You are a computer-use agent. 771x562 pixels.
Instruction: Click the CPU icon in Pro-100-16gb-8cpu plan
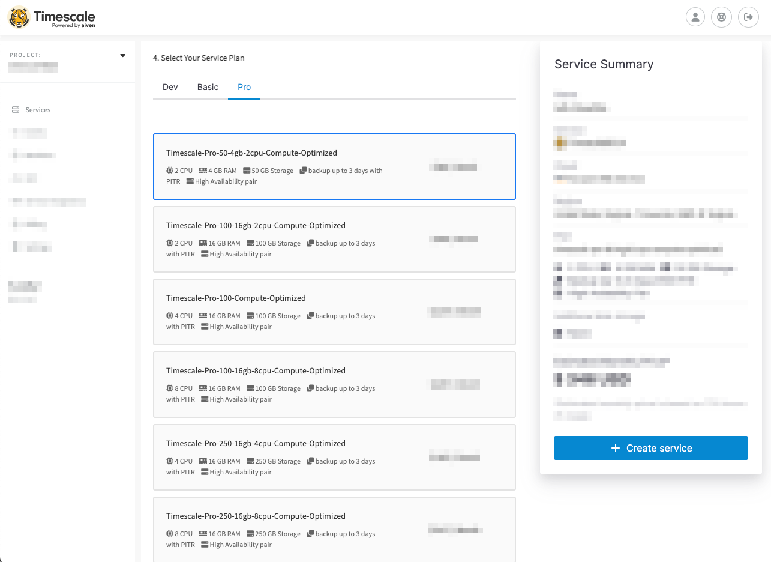coord(170,388)
